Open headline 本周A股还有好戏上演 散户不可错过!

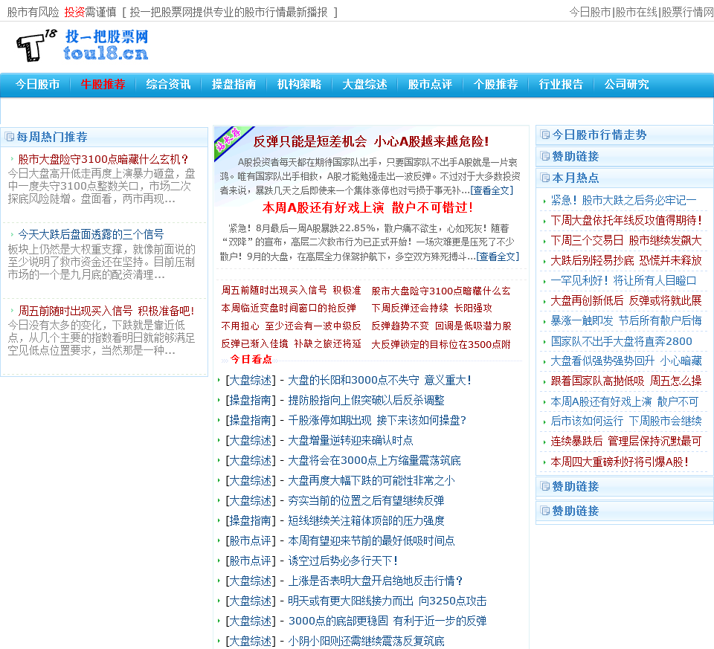368,207
